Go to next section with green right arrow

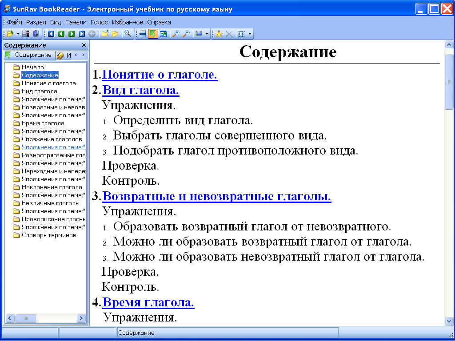[72, 34]
